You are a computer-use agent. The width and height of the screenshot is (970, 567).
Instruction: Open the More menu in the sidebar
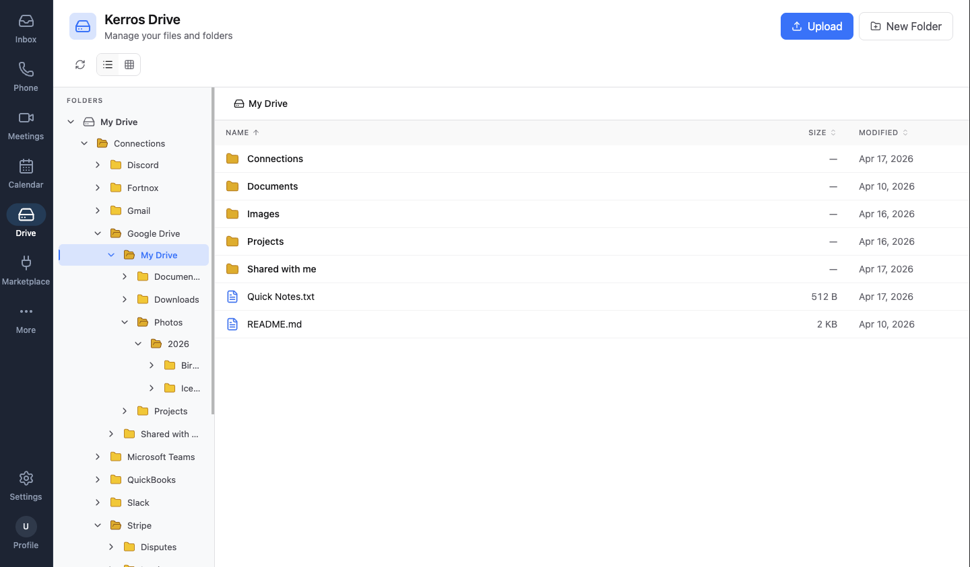26,316
